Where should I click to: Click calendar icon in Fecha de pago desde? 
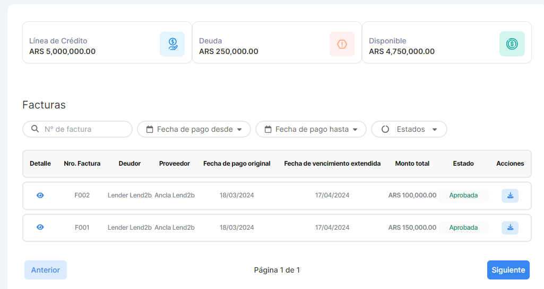tap(150, 129)
